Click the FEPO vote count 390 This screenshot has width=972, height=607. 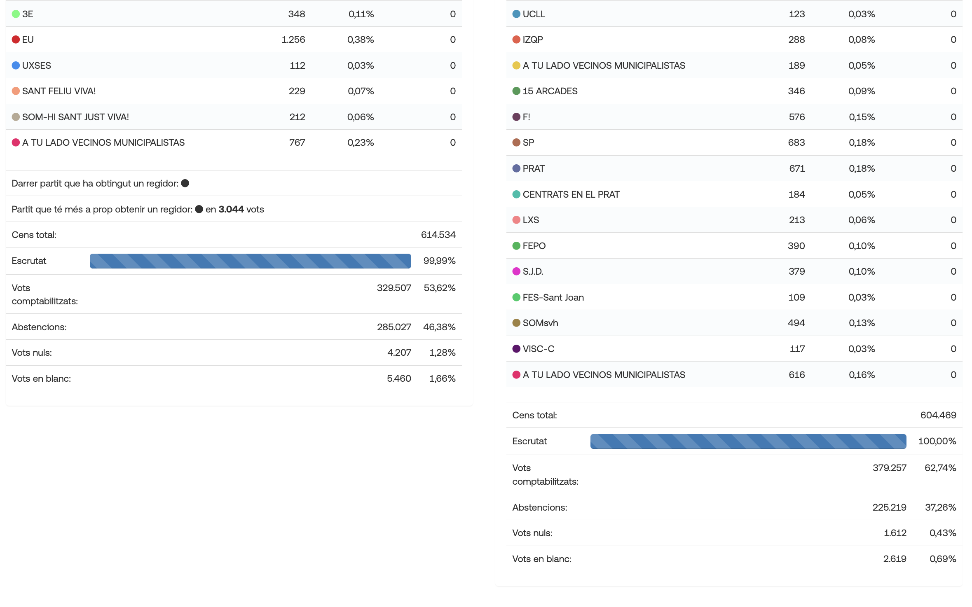coord(796,246)
